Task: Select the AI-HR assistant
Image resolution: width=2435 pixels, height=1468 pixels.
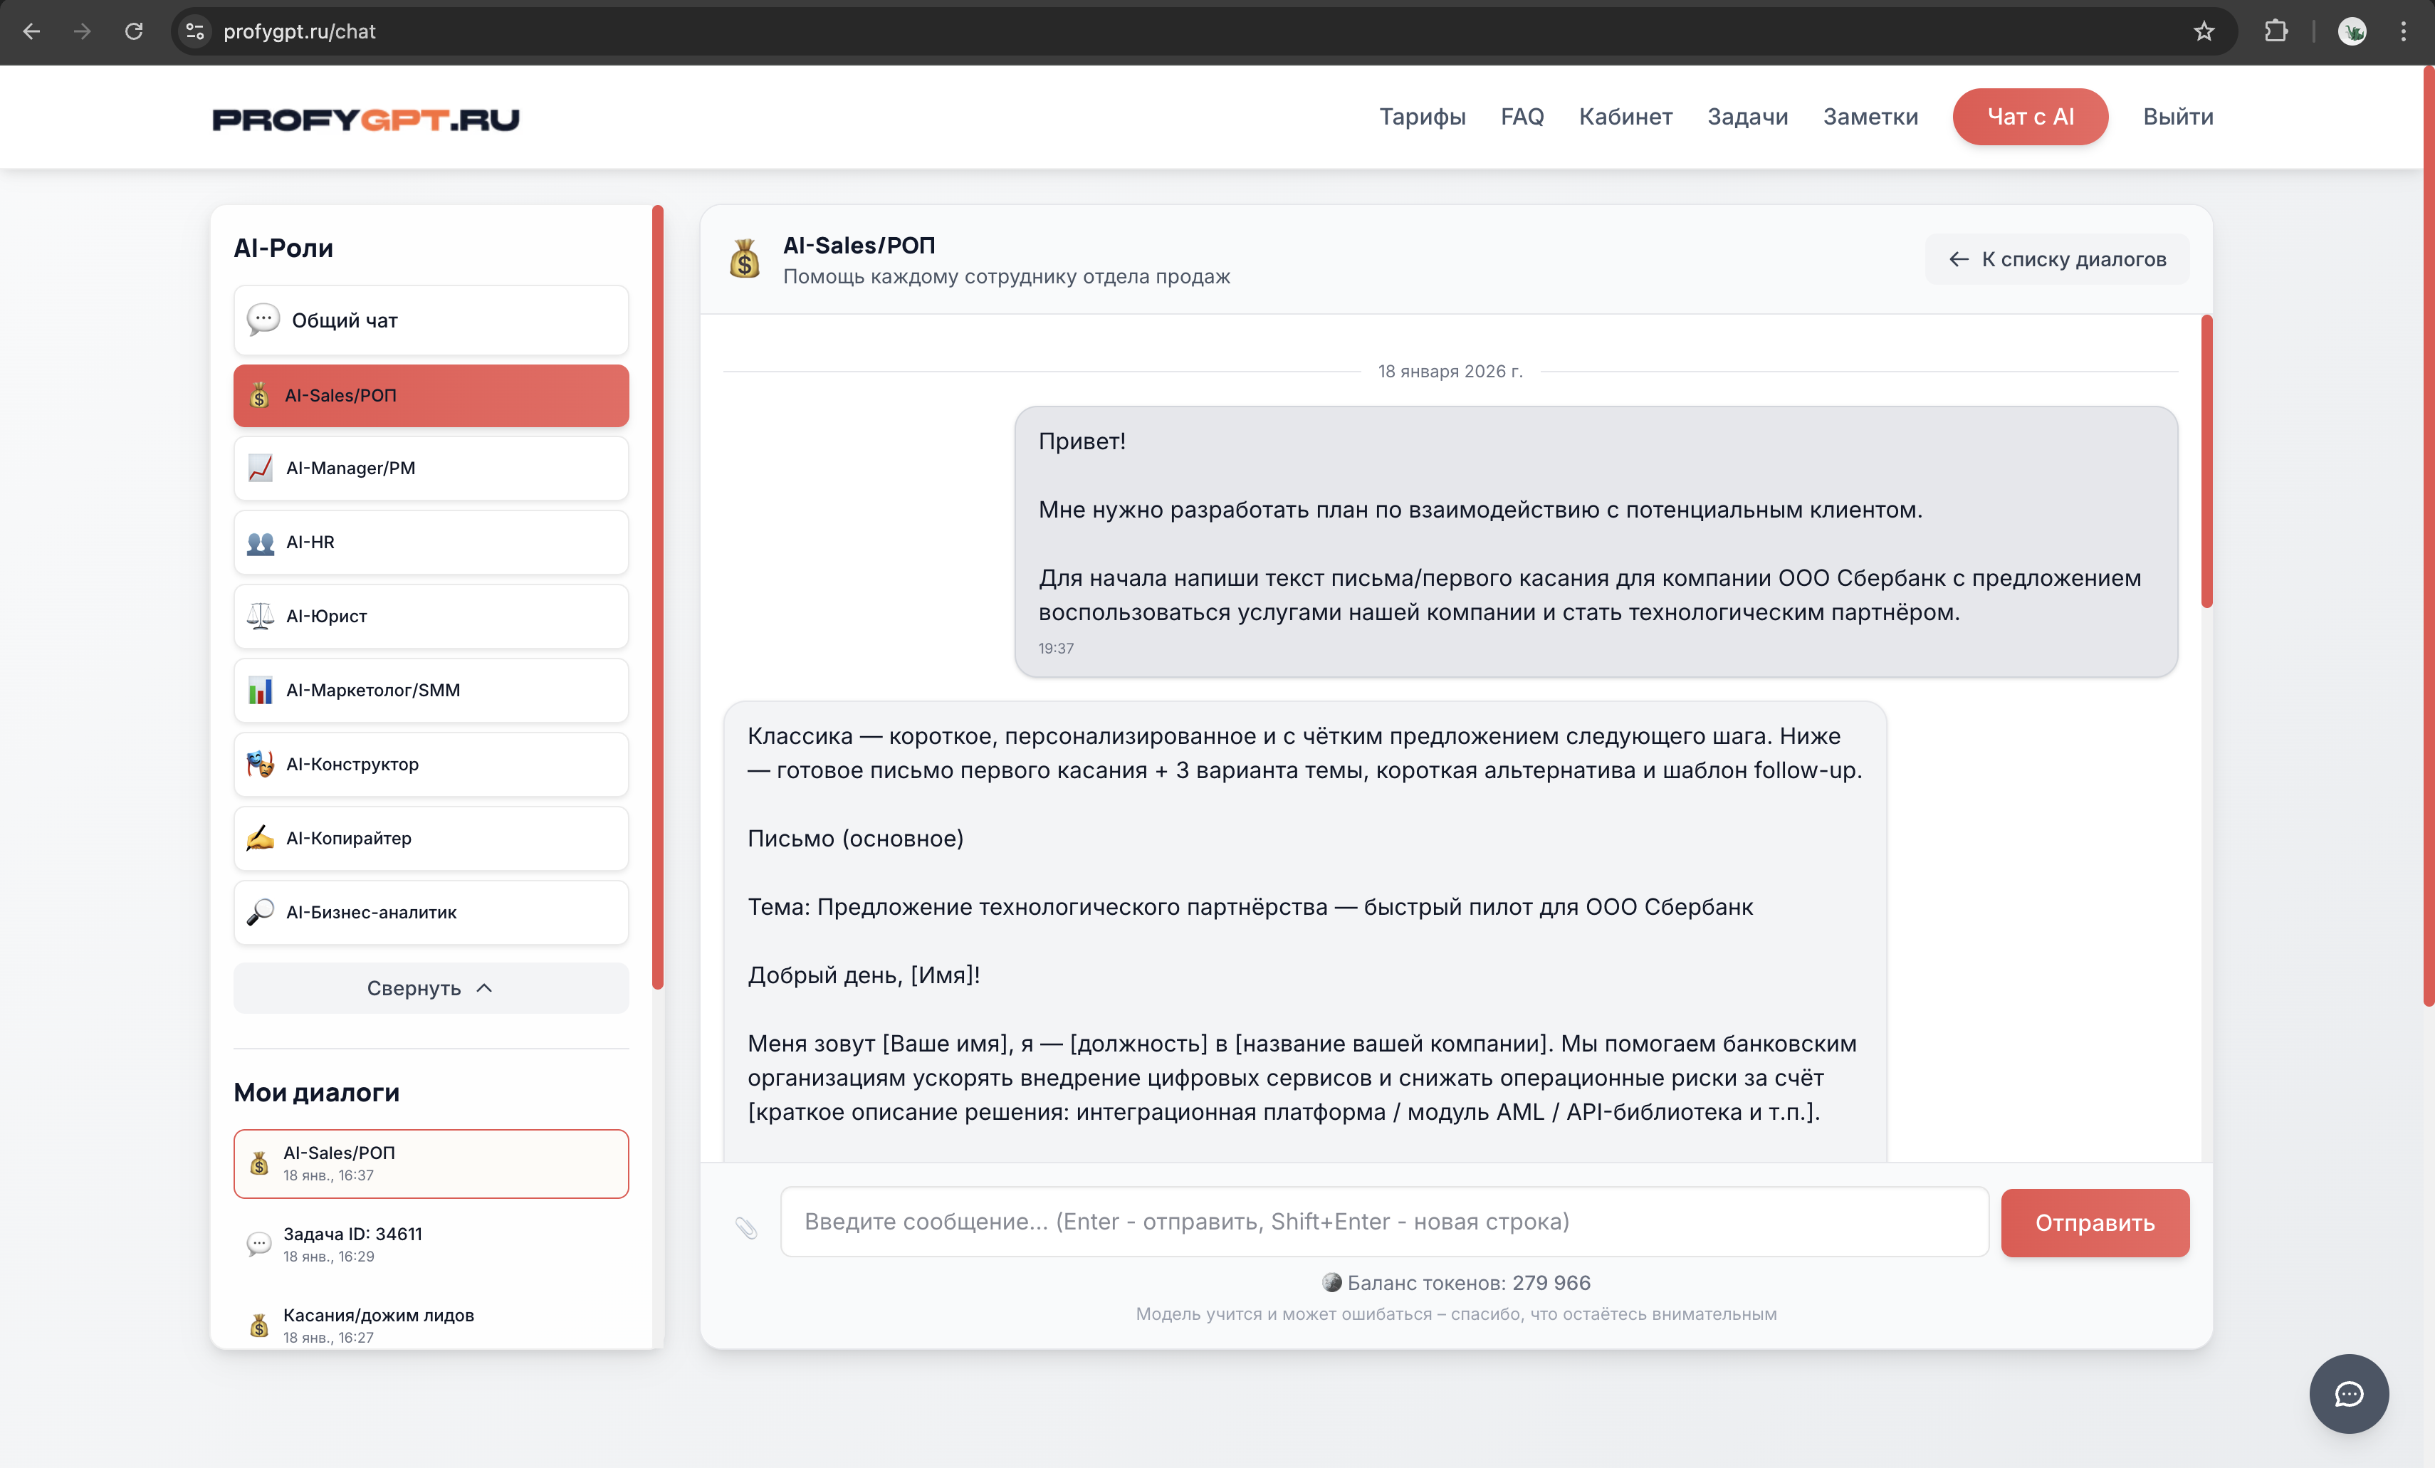Action: [430, 542]
